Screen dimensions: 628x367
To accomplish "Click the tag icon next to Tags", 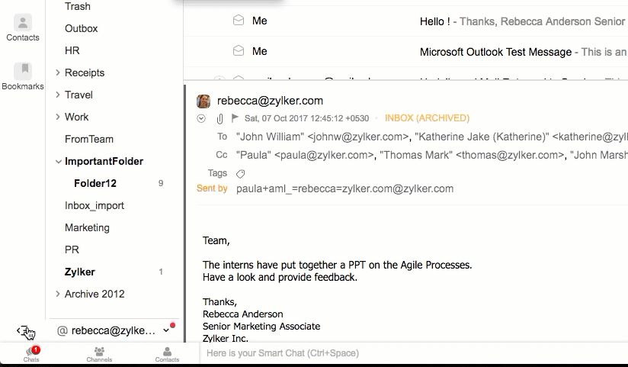I will coord(241,174).
